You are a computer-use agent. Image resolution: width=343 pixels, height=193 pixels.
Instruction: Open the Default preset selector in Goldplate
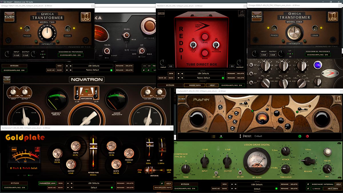(94, 188)
